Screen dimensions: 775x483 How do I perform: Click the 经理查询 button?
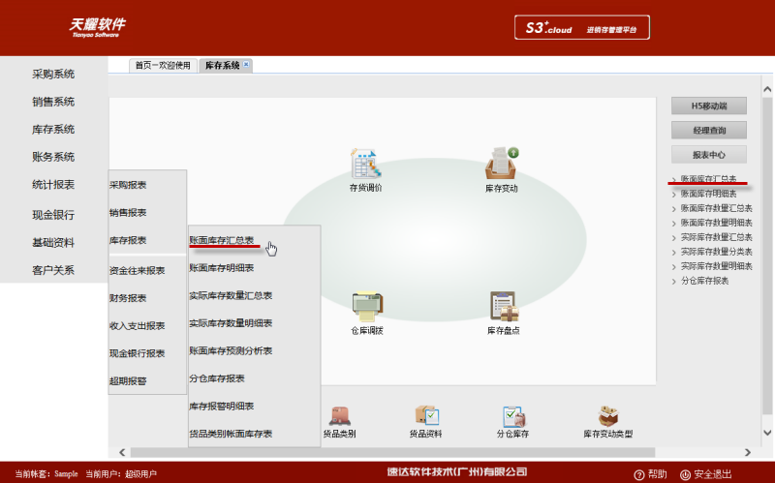(709, 130)
